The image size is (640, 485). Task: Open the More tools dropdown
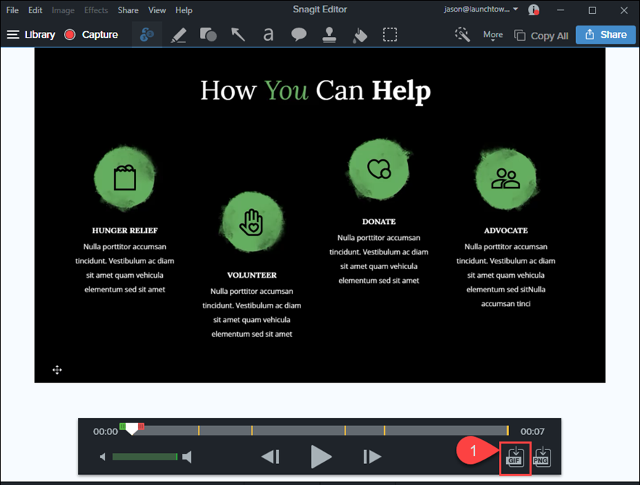point(492,34)
